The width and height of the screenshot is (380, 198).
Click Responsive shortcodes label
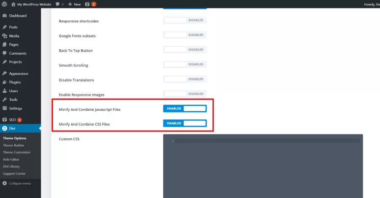pyautogui.click(x=79, y=21)
